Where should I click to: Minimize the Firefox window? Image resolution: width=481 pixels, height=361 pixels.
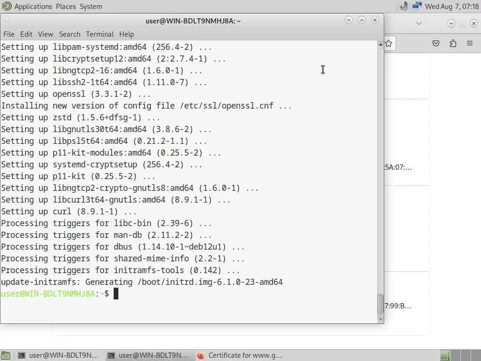click(451, 24)
